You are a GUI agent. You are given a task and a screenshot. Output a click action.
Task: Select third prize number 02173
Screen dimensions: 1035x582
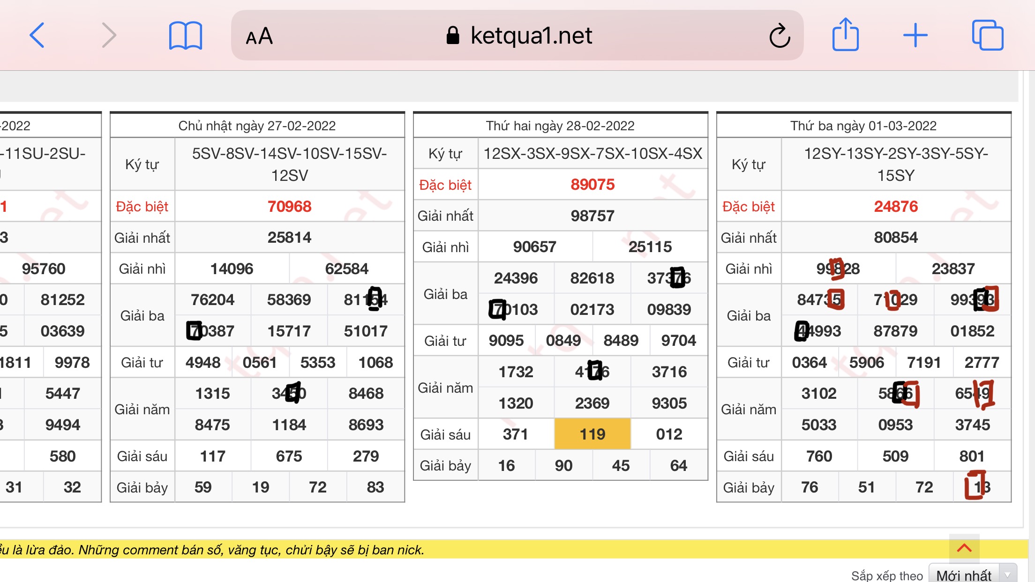[x=592, y=309]
